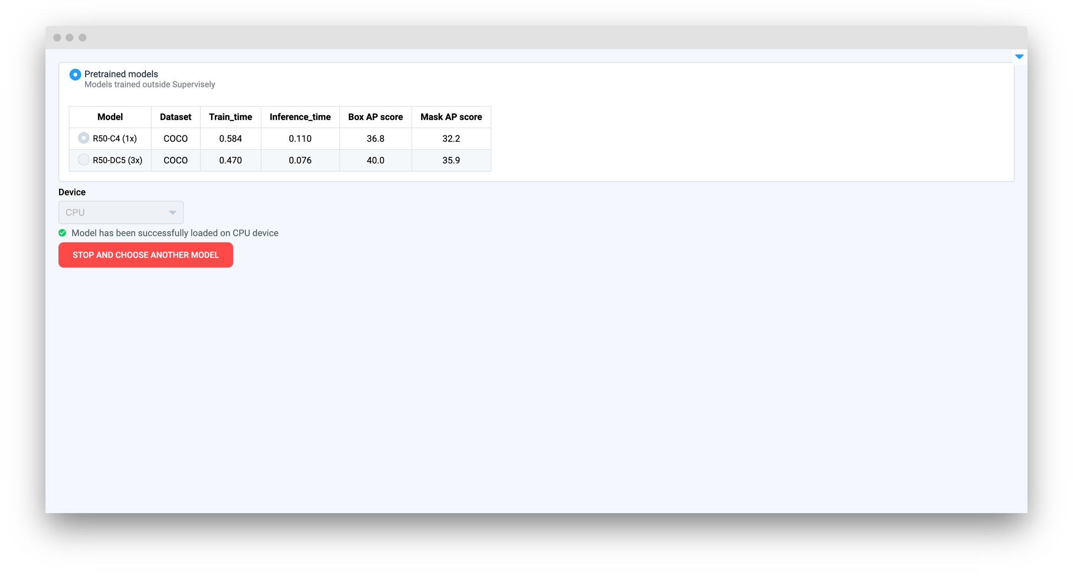This screenshot has width=1073, height=578.
Task: Choose the R50-DC5 (3x) model radio
Action: coord(83,160)
